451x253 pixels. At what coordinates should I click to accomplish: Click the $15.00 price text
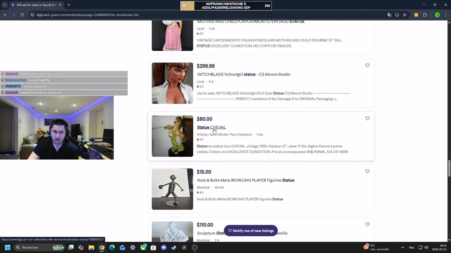click(204, 172)
